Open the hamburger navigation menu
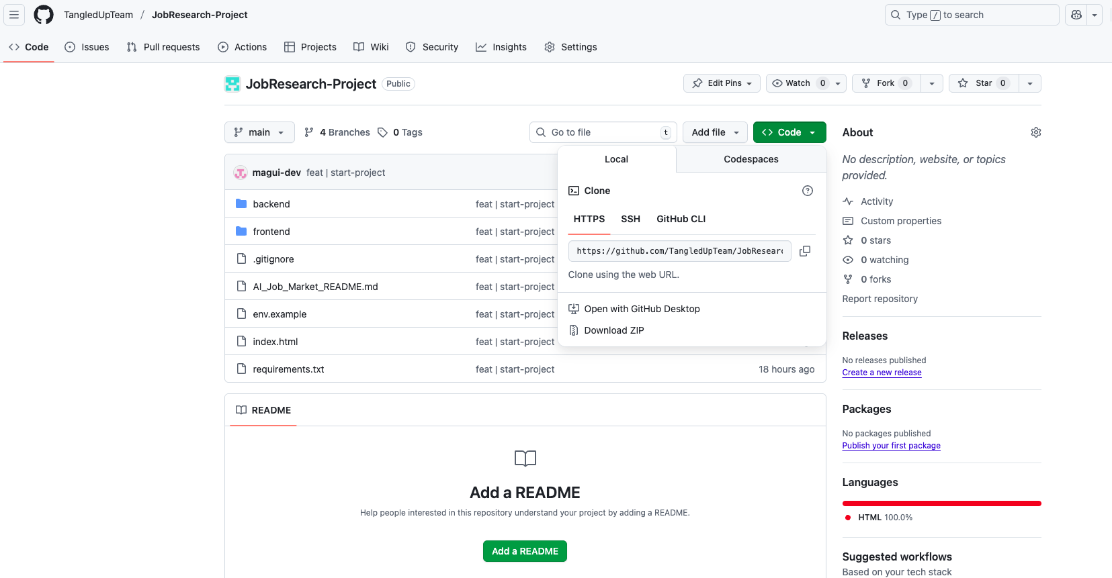Viewport: 1112px width, 578px height. [x=14, y=15]
